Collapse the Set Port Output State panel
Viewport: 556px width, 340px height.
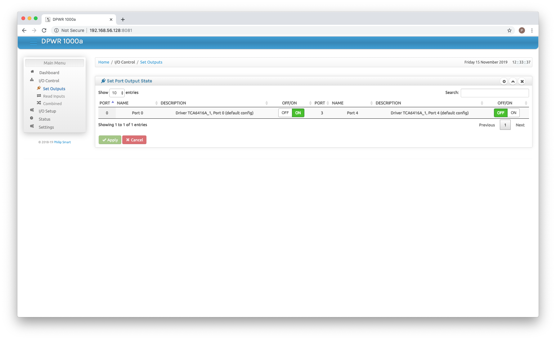[x=513, y=82]
